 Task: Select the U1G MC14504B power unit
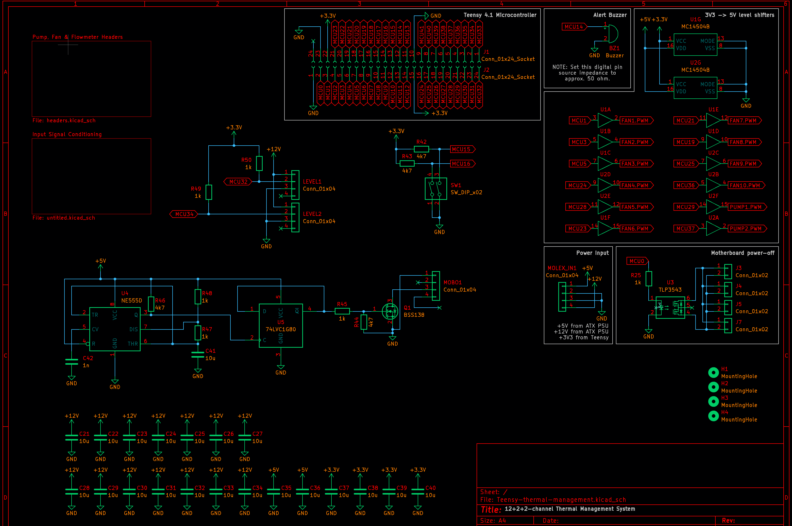(x=695, y=44)
